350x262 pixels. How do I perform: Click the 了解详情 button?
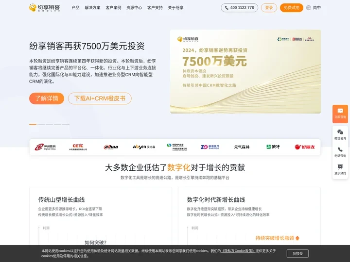[x=47, y=98]
